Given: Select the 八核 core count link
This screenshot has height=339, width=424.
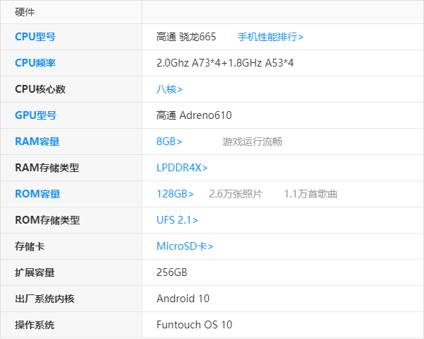Looking at the screenshot, I should [x=170, y=89].
